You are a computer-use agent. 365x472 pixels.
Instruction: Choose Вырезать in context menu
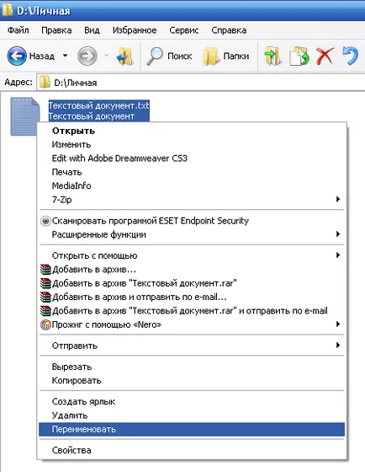click(x=192, y=367)
